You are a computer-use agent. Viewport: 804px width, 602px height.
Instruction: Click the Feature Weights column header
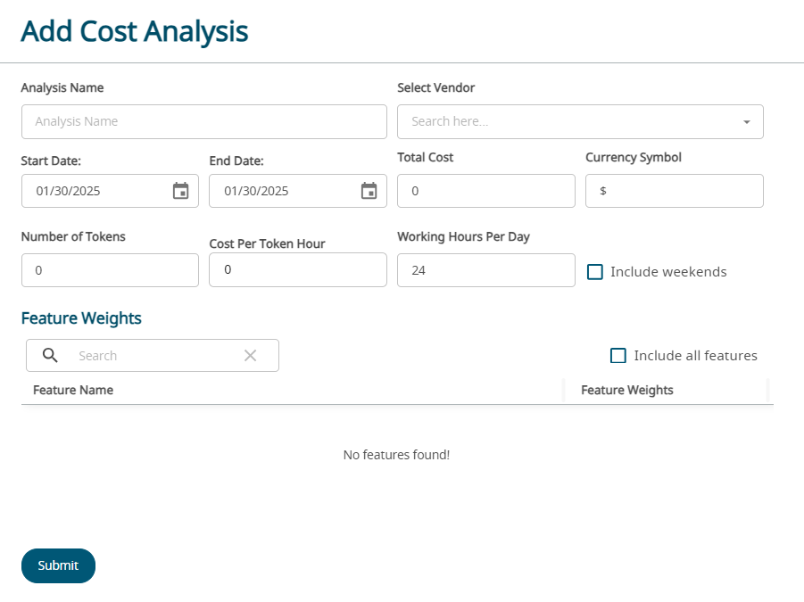coord(627,391)
